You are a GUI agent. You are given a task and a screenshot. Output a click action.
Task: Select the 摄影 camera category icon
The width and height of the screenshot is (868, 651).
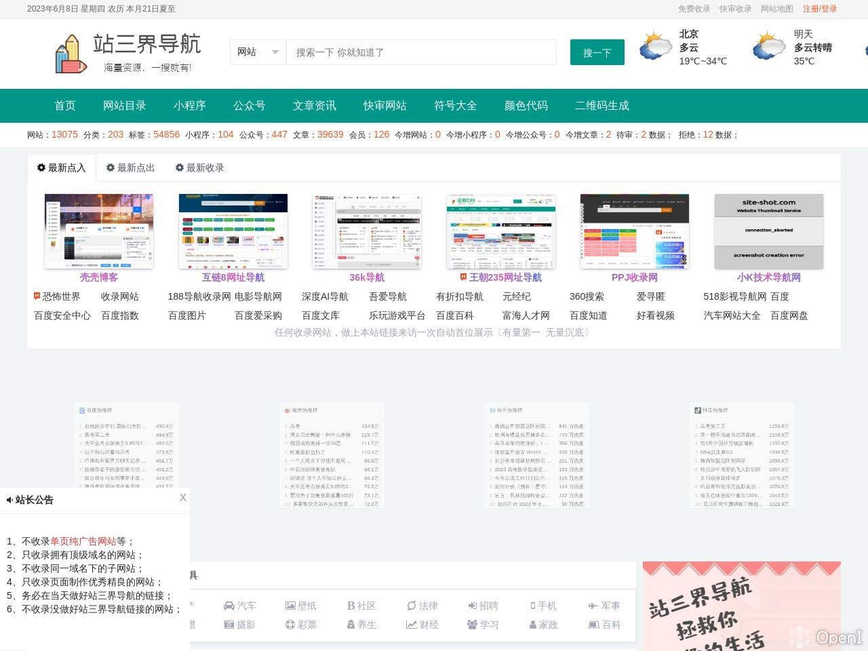tap(229, 625)
